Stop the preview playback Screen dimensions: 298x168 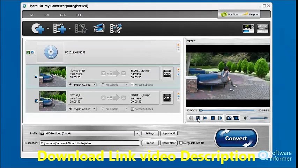213,118
